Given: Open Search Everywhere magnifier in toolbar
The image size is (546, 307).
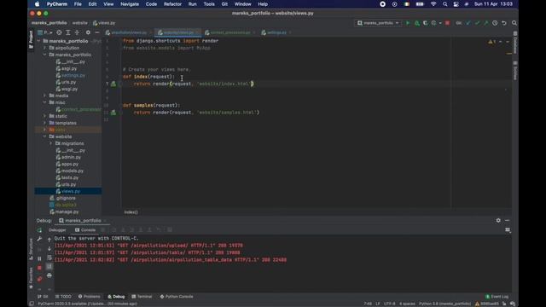Looking at the screenshot, I should (x=514, y=23).
